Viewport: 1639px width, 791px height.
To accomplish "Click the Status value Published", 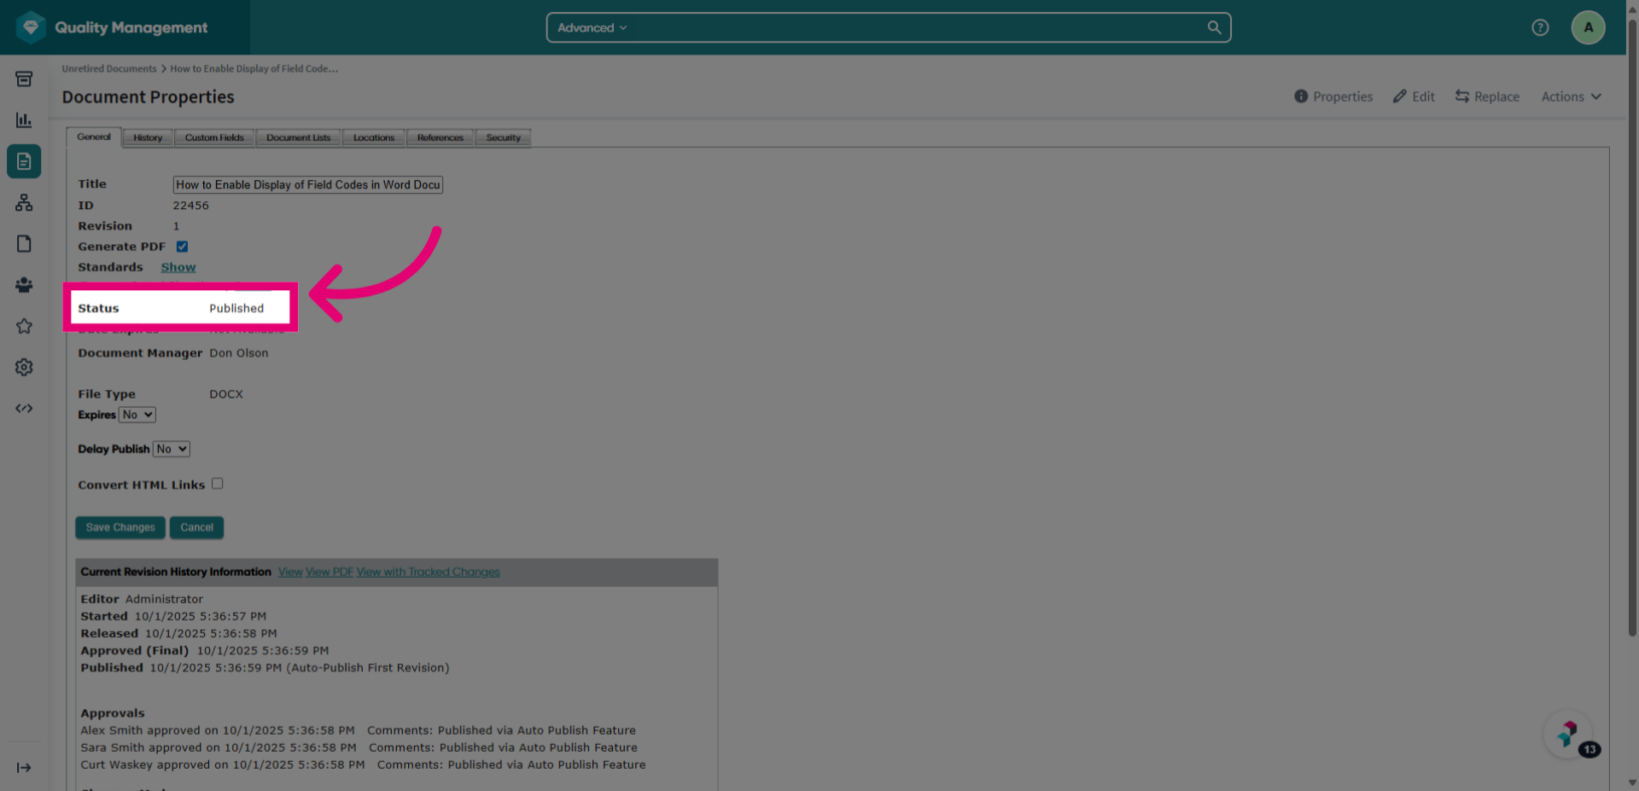I will pyautogui.click(x=236, y=308).
